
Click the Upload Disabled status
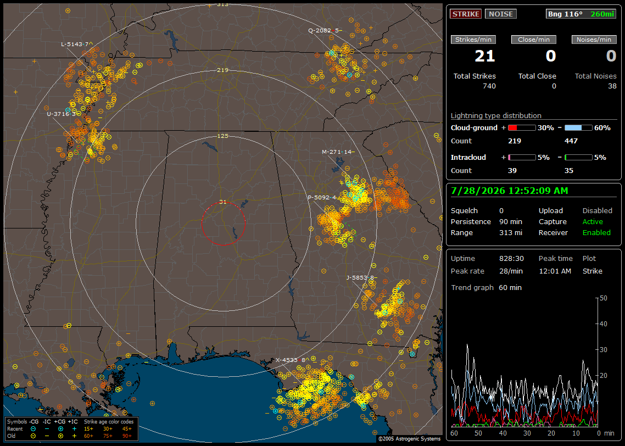tap(597, 210)
